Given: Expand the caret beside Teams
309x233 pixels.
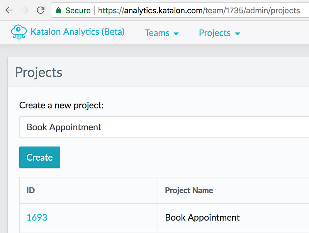Looking at the screenshot, I should click(177, 34).
